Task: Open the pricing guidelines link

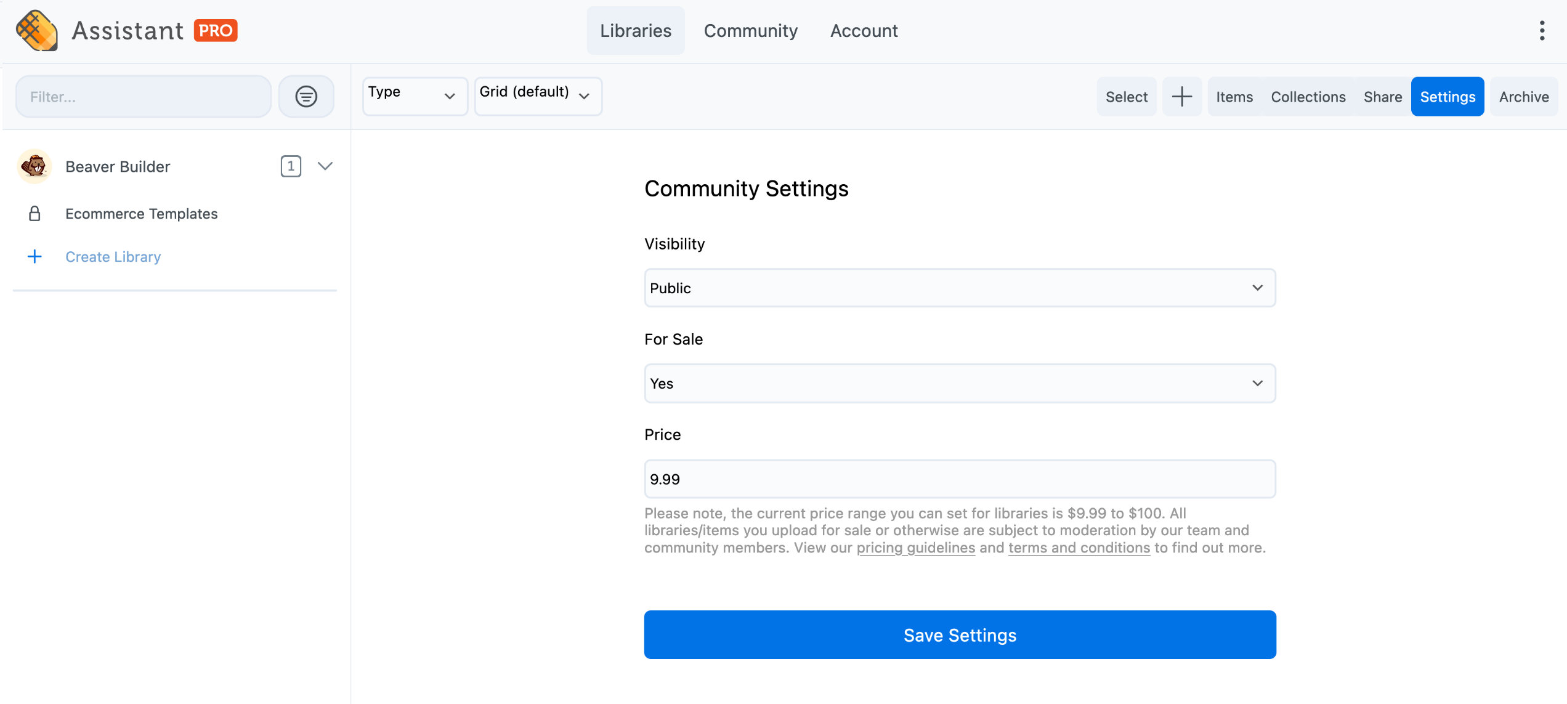Action: click(x=916, y=548)
